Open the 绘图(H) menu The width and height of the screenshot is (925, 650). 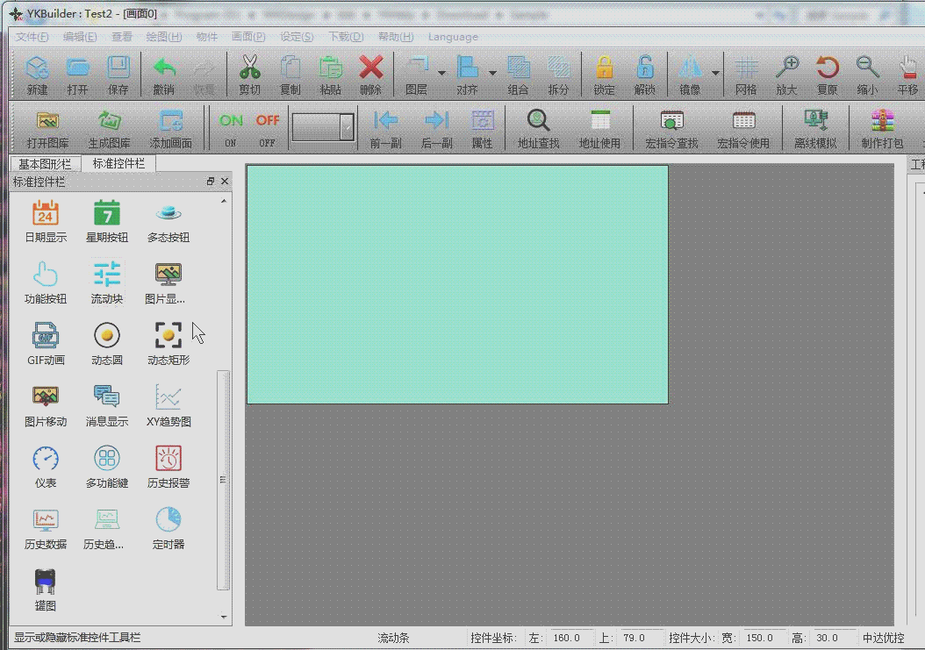point(163,37)
